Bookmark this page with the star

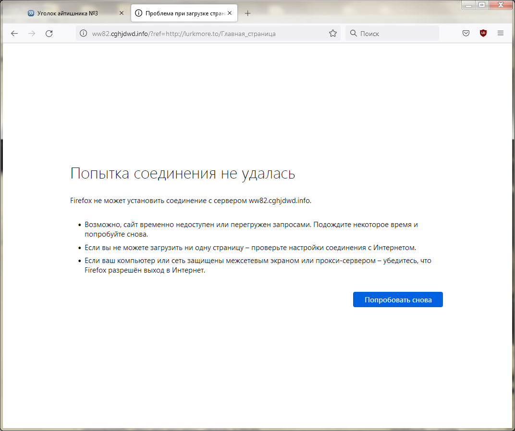333,34
